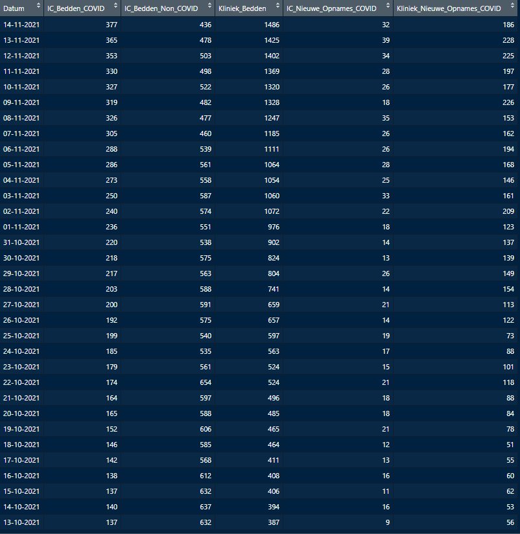Select date cell 28-10-2021
Screen dimensions: 520x534
point(21,289)
